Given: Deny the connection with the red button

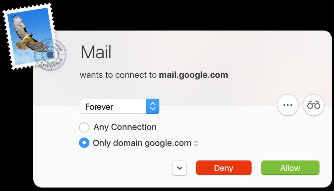Looking at the screenshot, I should 224,168.
